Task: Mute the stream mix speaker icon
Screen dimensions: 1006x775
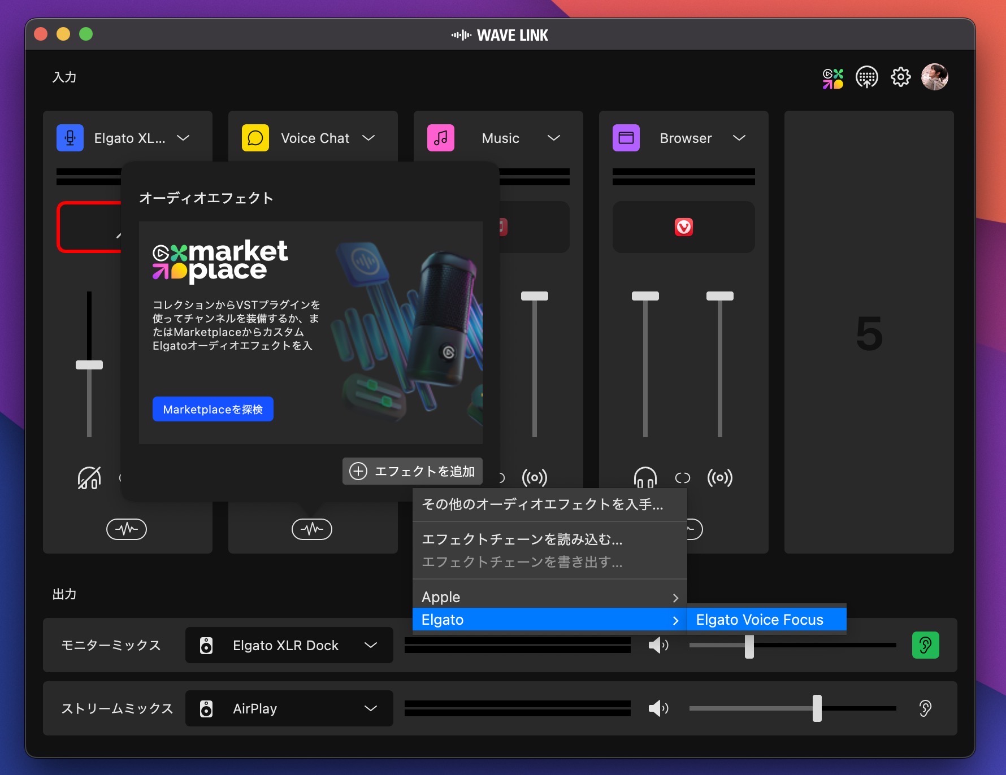Action: pyautogui.click(x=658, y=708)
